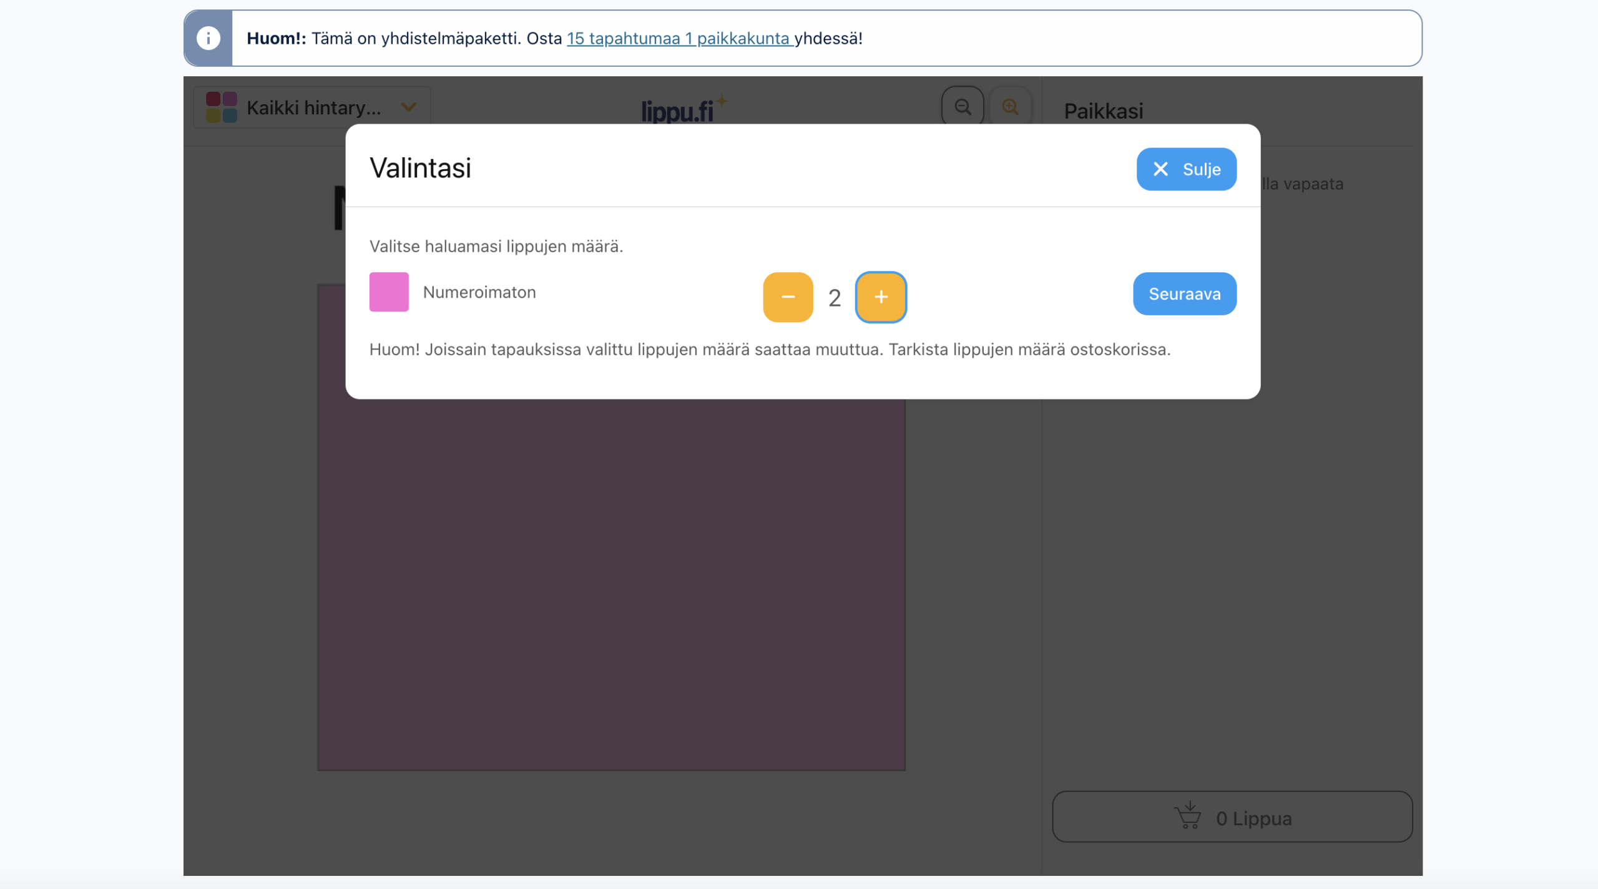Click the minus button to reduce tickets

788,297
